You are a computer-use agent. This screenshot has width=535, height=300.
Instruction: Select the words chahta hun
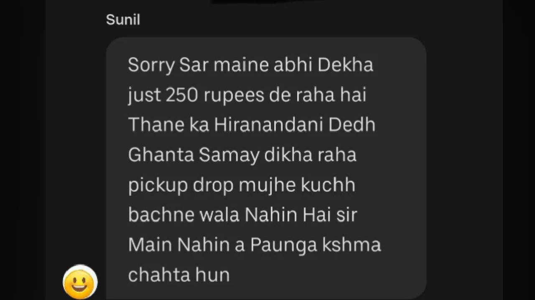pos(179,275)
